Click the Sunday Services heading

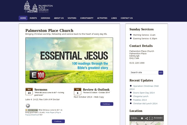pyautogui.click(x=141, y=29)
